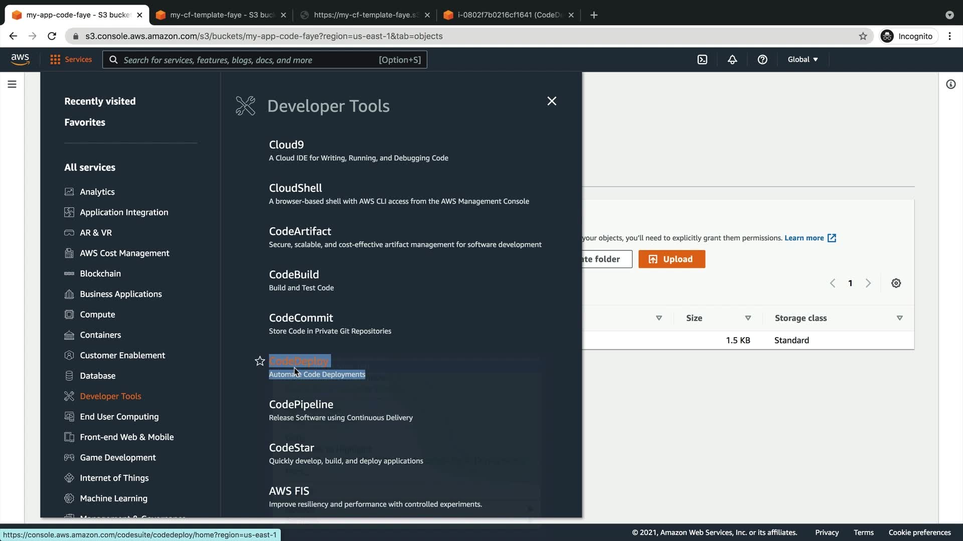Click the orange Upload button
This screenshot has height=541, width=963.
point(672,259)
